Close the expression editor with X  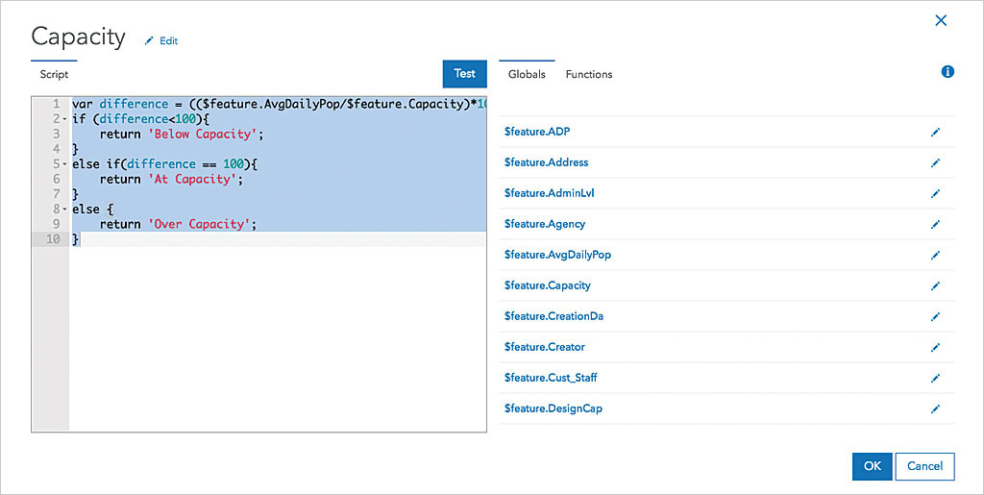pos(941,20)
